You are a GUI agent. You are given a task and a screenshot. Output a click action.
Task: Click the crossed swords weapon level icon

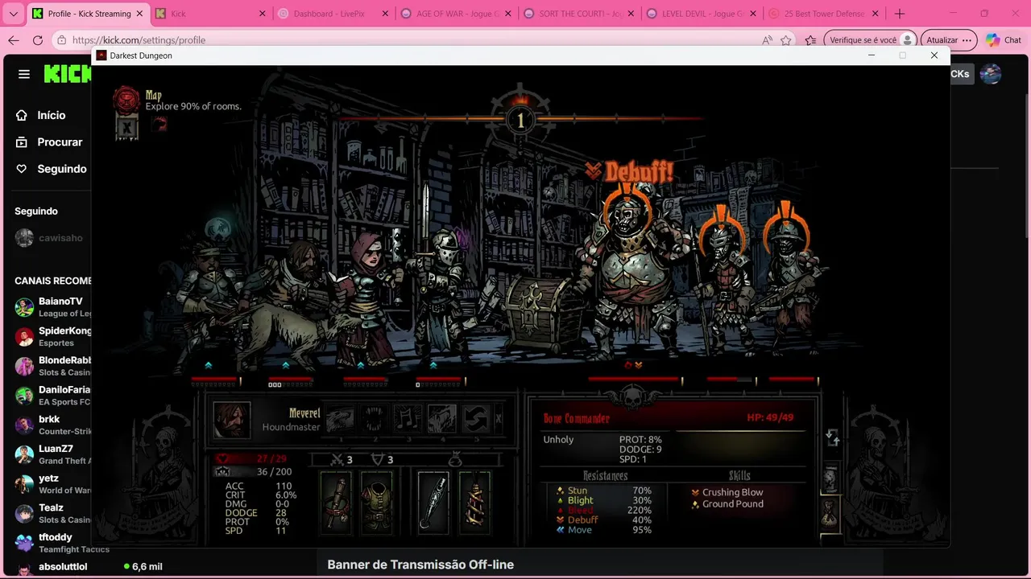337,460
